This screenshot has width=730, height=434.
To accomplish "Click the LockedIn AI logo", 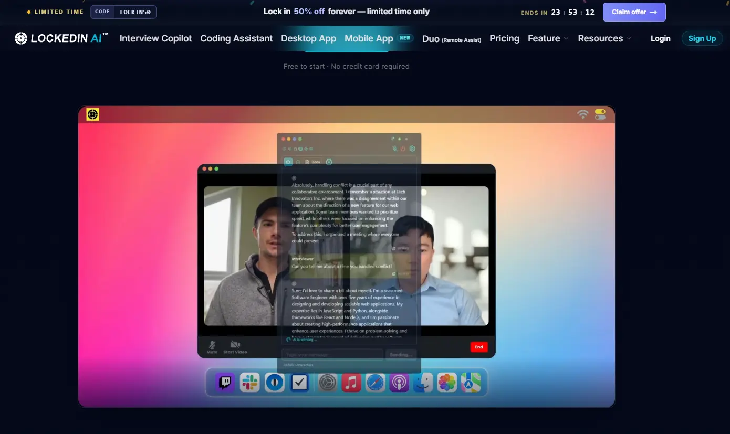I will click(61, 38).
